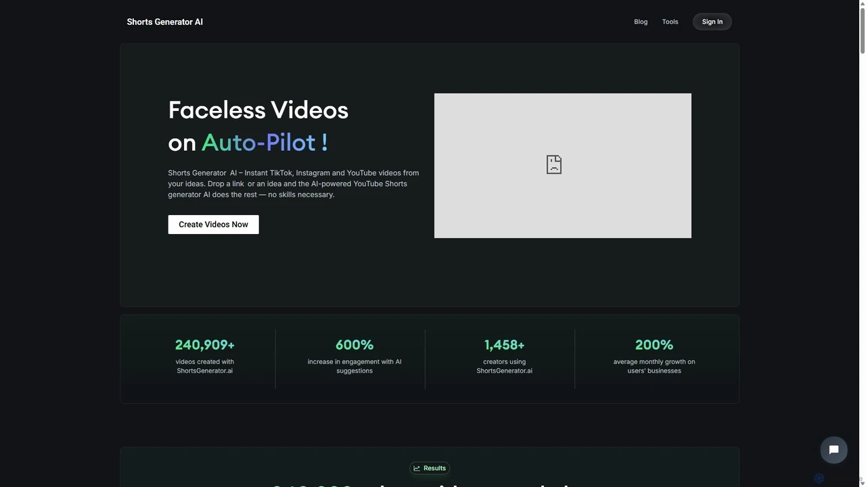Click the 600% engagement statistic
Viewport: 866px width, 487px height.
pyautogui.click(x=355, y=345)
